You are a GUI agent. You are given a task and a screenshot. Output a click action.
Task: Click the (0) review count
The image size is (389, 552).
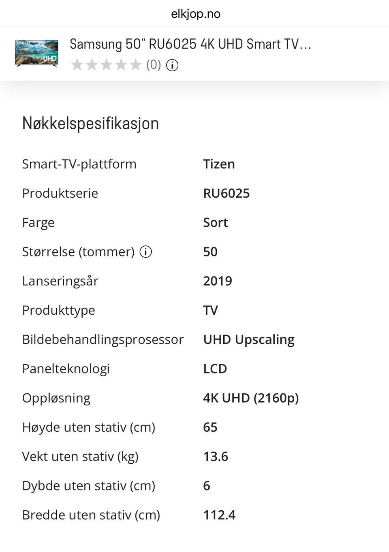154,65
